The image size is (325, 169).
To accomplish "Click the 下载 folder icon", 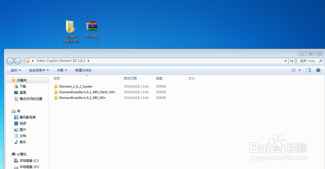I will pyautogui.click(x=16, y=86).
